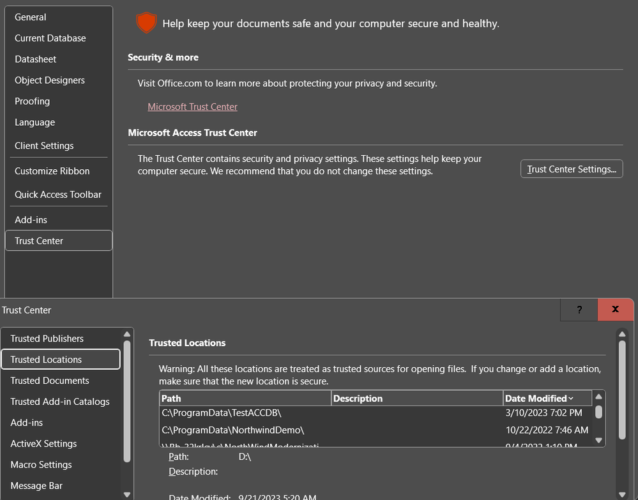Click the Trust Center Settings button
638x500 pixels.
pyautogui.click(x=572, y=169)
